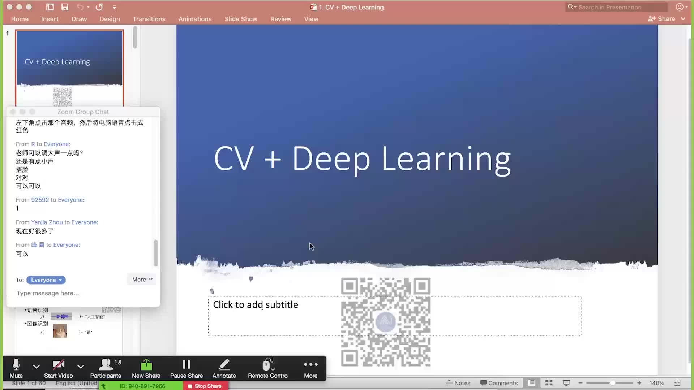Click the QR code image on the slide
The width and height of the screenshot is (694, 390).
click(386, 322)
